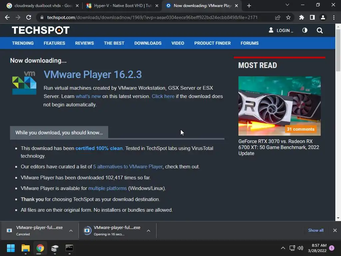The height and width of the screenshot is (256, 341).
Task: Click the browser forward arrow
Action: [x=18, y=17]
